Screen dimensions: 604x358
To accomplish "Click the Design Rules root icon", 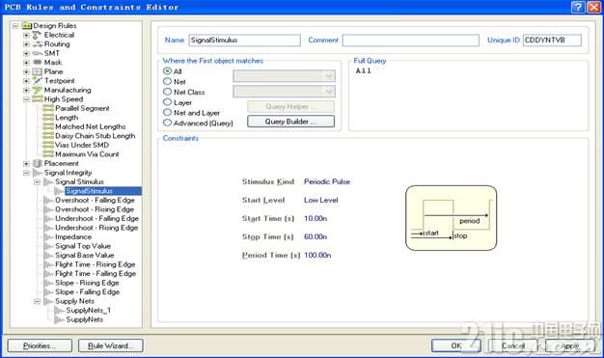I will tap(27, 26).
